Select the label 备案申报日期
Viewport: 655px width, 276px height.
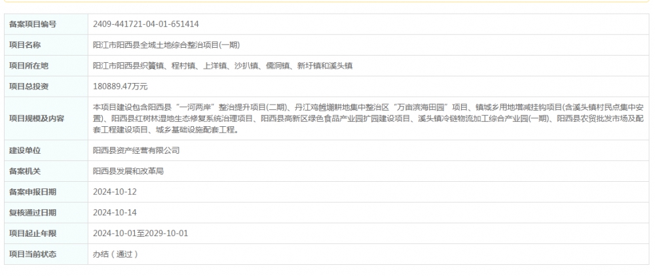click(33, 192)
